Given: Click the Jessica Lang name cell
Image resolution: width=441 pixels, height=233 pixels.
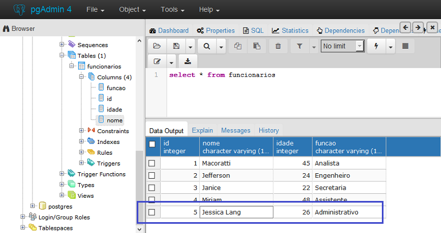Looking at the screenshot, I should pos(237,212).
